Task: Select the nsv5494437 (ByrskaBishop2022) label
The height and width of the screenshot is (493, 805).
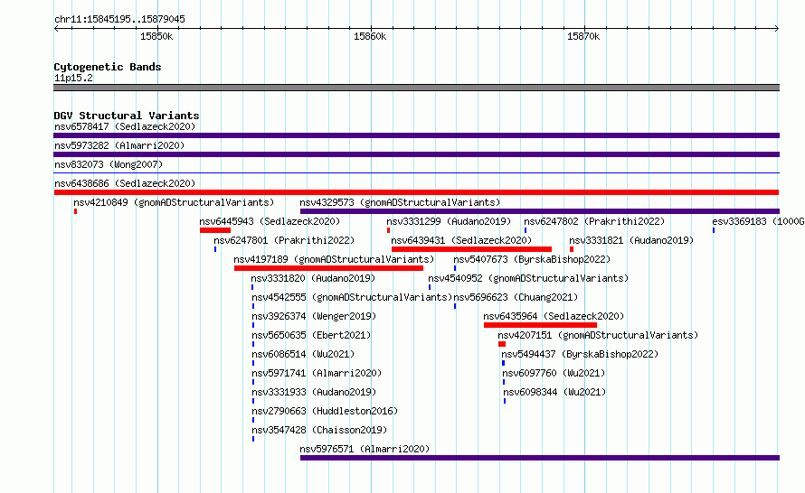Action: click(x=580, y=354)
